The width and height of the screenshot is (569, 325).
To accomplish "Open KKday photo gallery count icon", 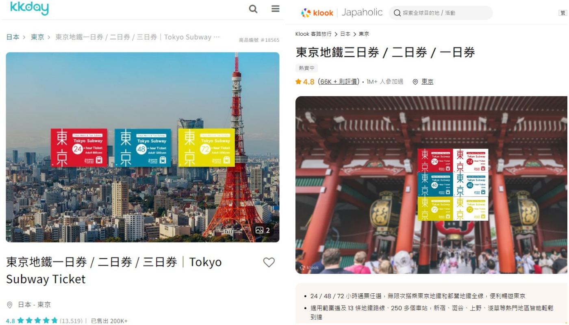I will click(x=263, y=230).
